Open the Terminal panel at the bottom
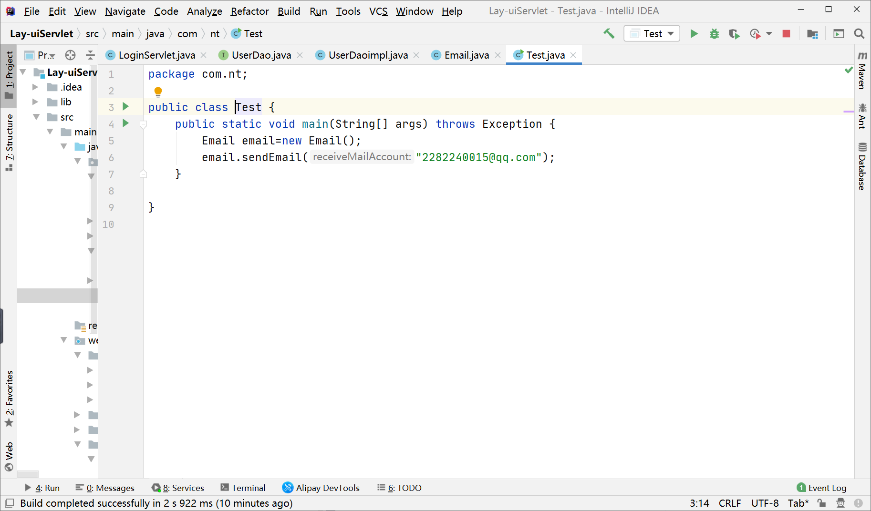Viewport: 871px width, 511px height. (x=248, y=488)
